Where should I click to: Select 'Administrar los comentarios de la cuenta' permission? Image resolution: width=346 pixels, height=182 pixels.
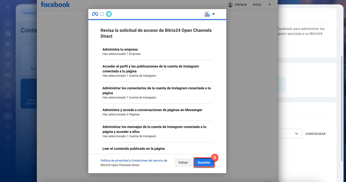pos(157,91)
